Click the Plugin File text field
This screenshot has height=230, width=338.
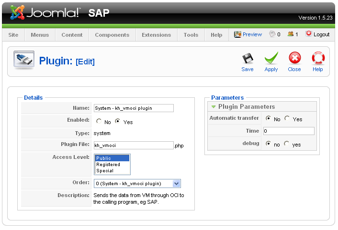click(x=133, y=145)
